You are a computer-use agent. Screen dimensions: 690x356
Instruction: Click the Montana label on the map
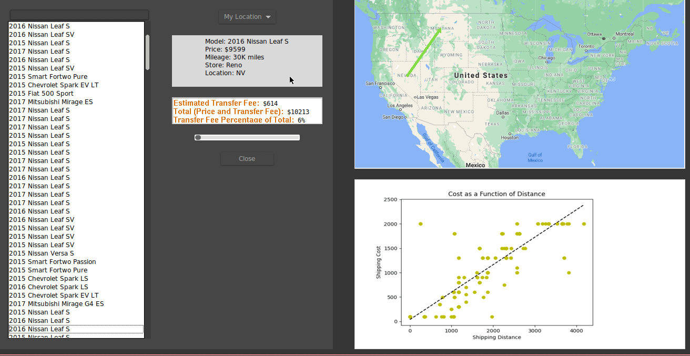442,28
